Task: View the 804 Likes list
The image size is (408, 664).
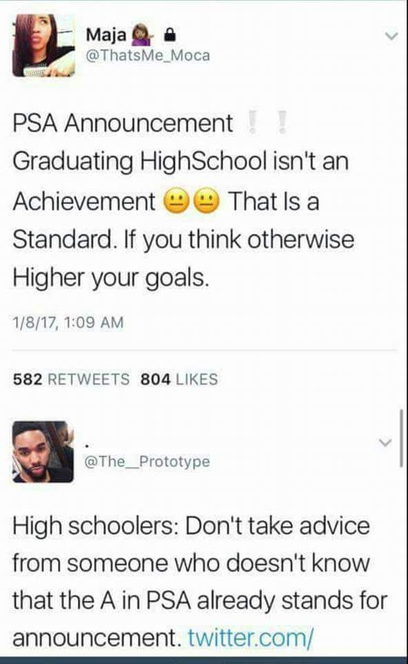Action: pos(179,379)
